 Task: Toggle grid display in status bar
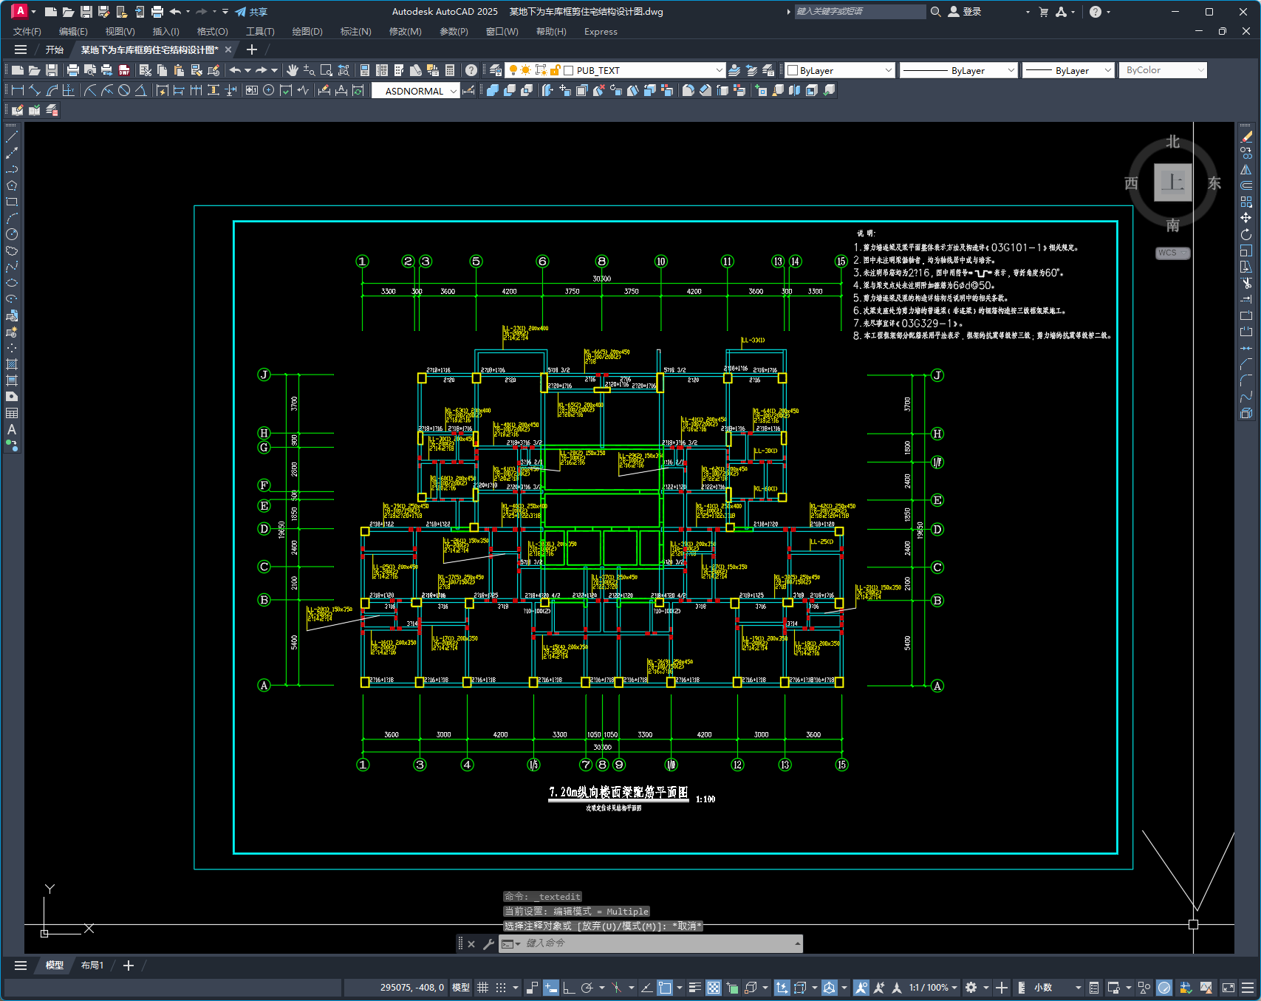click(x=483, y=988)
